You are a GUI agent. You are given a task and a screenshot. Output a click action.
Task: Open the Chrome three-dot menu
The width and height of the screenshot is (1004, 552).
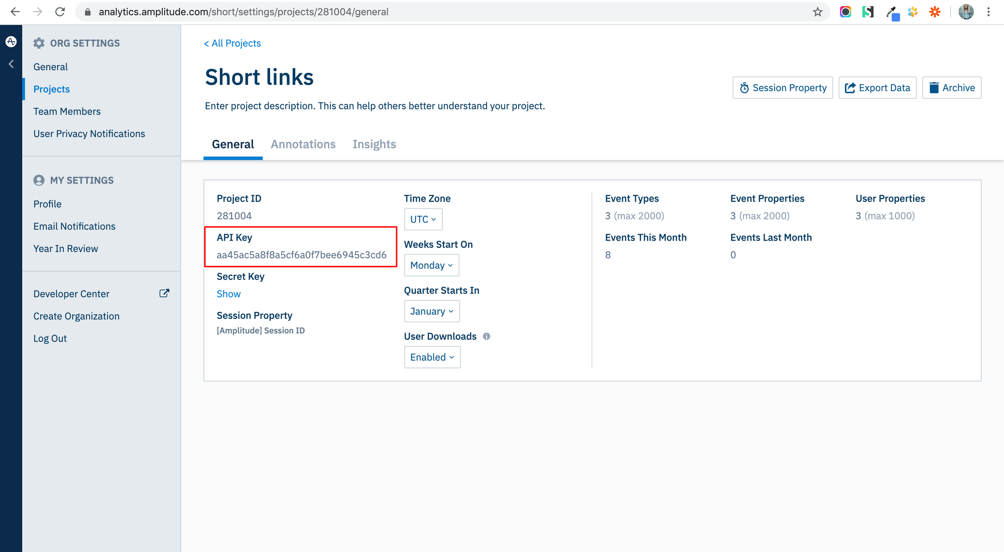[988, 12]
